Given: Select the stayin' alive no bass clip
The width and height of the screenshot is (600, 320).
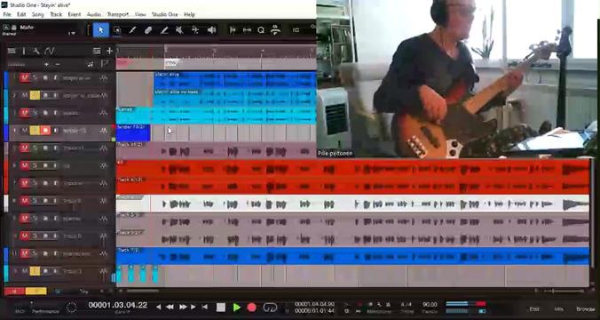Looking at the screenshot, I should coord(235,98).
